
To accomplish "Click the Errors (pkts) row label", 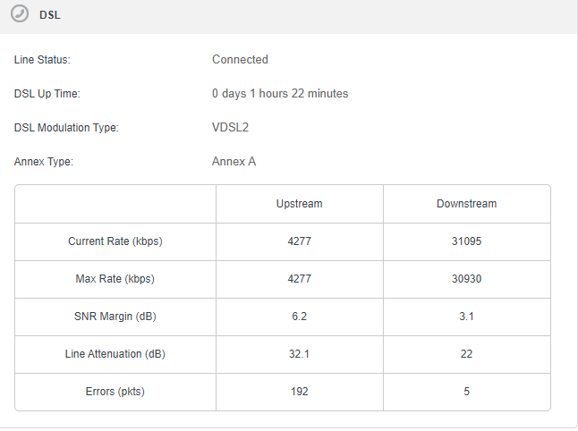I will coord(115,392).
